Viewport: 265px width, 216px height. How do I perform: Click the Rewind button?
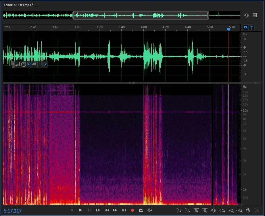point(107,210)
